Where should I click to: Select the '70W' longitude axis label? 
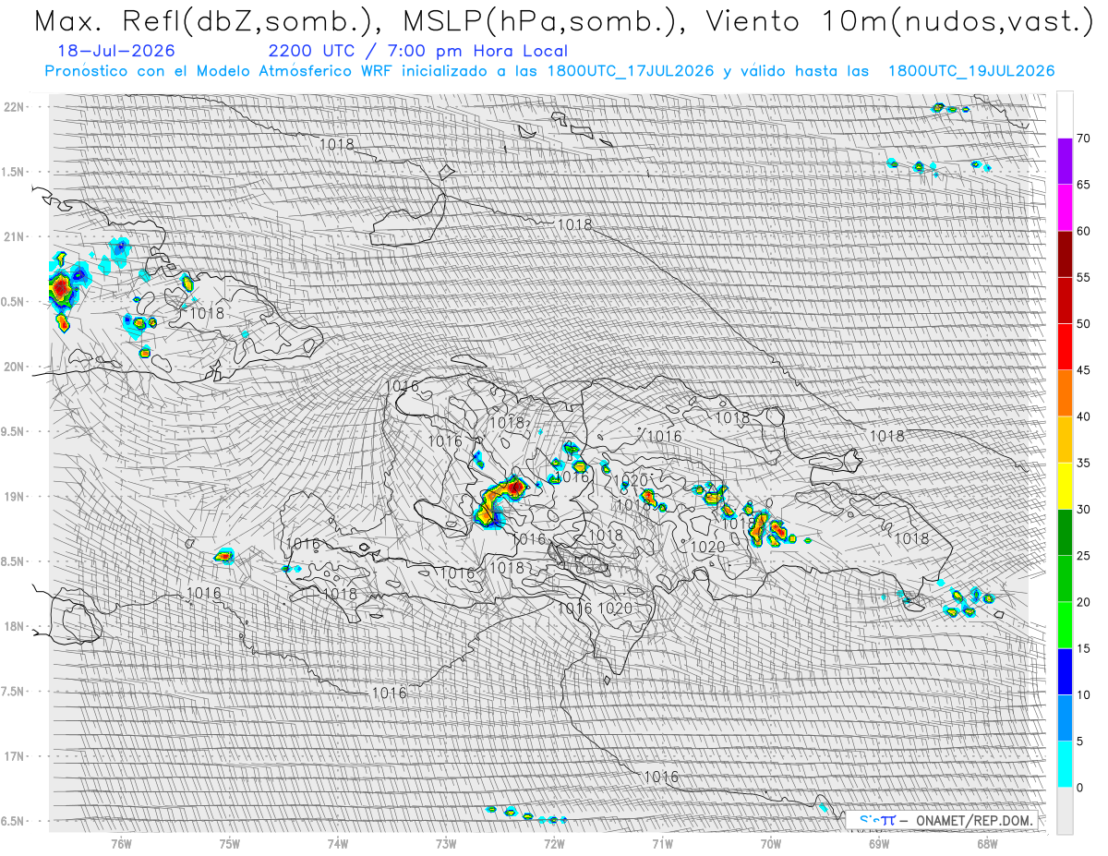[x=771, y=844]
